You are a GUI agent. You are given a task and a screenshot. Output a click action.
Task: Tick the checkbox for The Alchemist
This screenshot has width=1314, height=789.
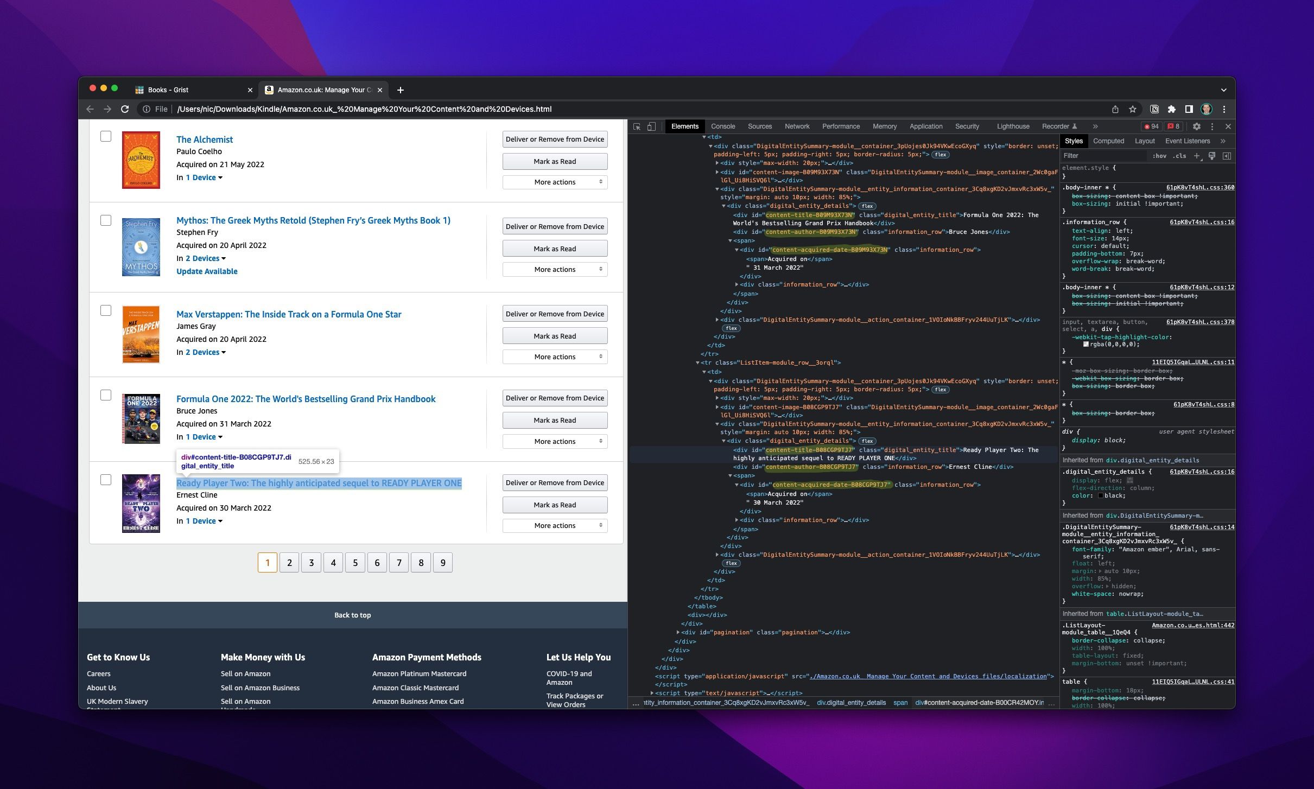[x=106, y=136]
